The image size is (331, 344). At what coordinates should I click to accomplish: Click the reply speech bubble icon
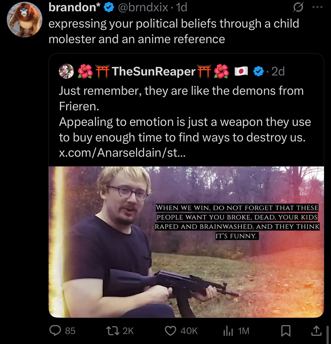[55, 330]
